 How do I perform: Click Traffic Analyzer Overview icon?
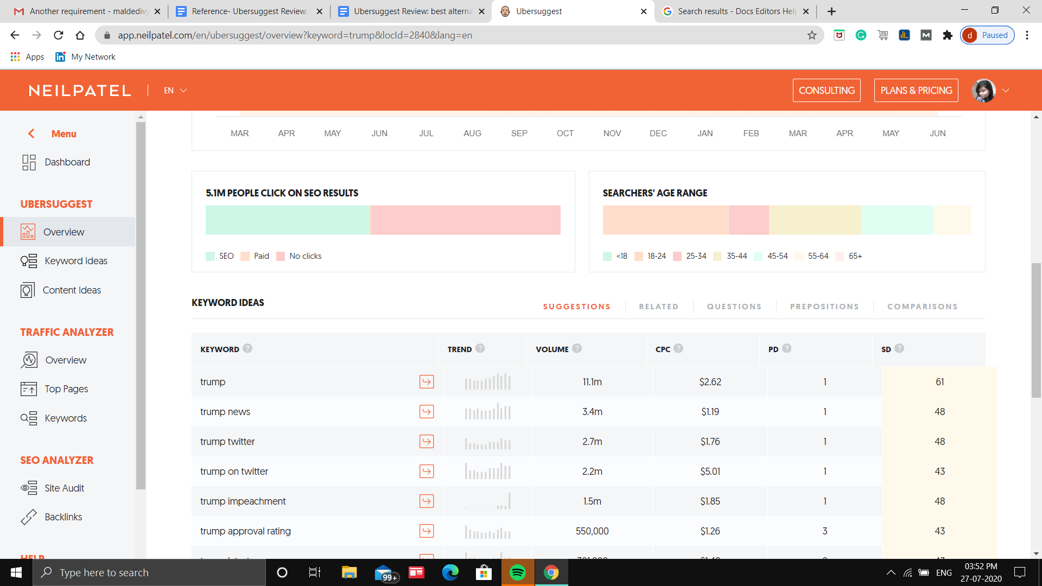pos(29,360)
